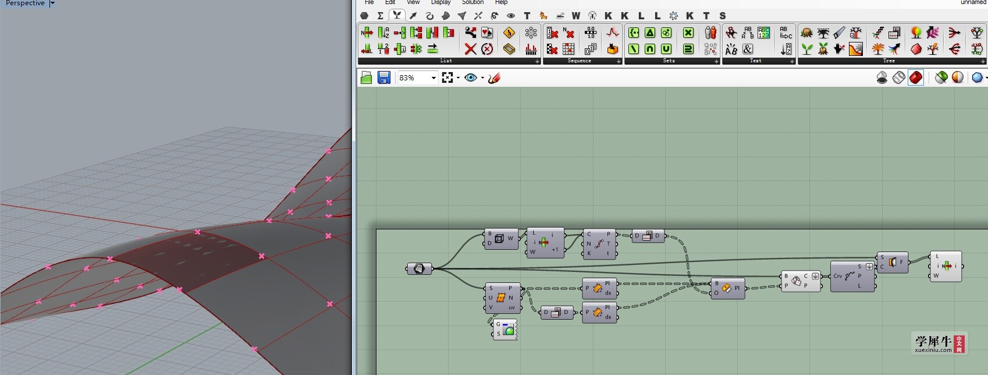This screenshot has height=375, width=988.
Task: Switch to the Kangaroo tab icon
Action: click(543, 16)
